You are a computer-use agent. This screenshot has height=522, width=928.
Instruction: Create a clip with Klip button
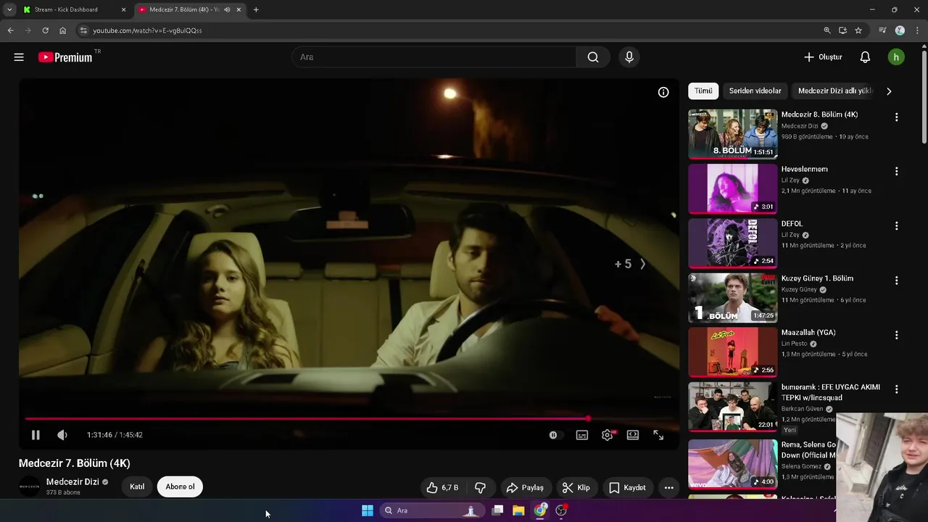[x=577, y=487]
